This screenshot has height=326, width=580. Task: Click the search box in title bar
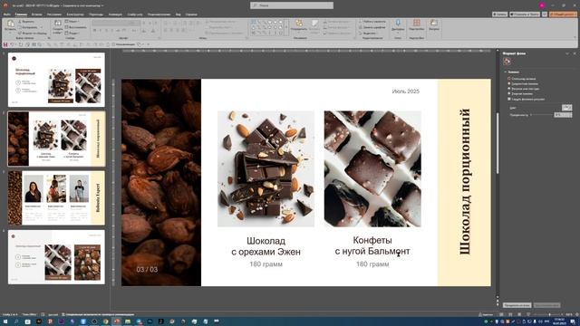(x=292, y=5)
